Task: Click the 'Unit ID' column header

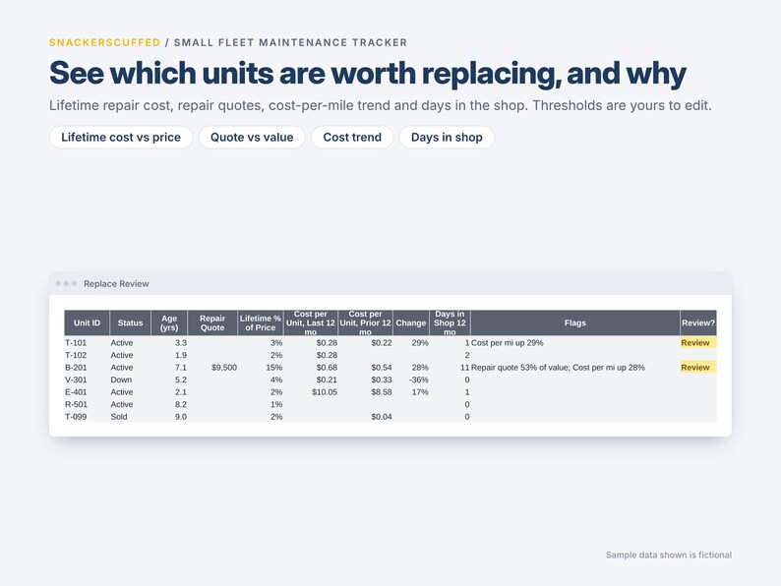Action: click(x=87, y=322)
